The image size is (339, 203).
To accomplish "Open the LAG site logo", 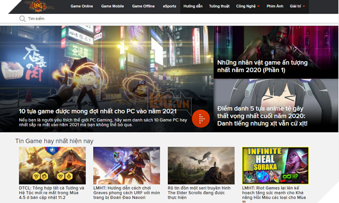I will [38, 6].
